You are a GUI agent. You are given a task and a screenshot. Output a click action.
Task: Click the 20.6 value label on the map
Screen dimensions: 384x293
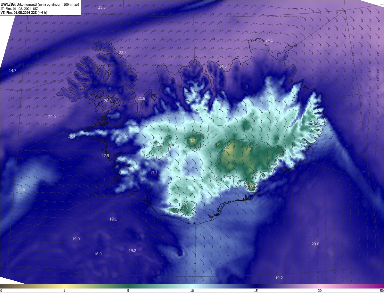click(x=315, y=244)
